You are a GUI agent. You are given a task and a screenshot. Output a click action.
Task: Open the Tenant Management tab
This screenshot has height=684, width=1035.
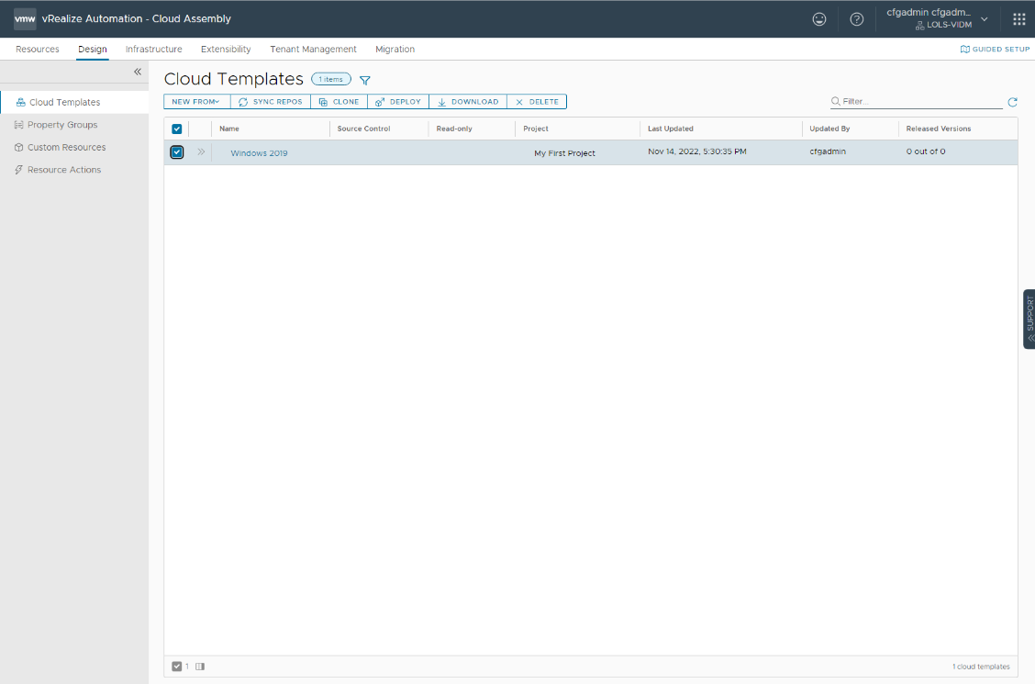coord(313,49)
